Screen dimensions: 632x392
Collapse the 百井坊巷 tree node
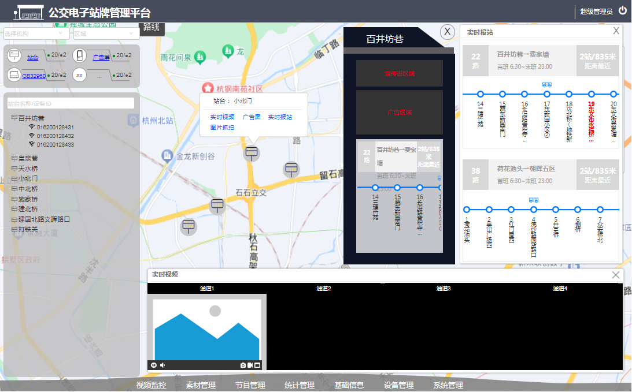tap(14, 118)
